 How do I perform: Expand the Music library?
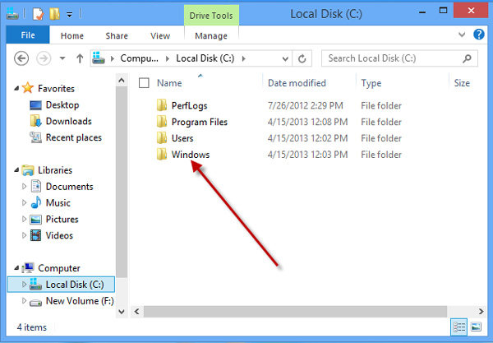point(24,202)
